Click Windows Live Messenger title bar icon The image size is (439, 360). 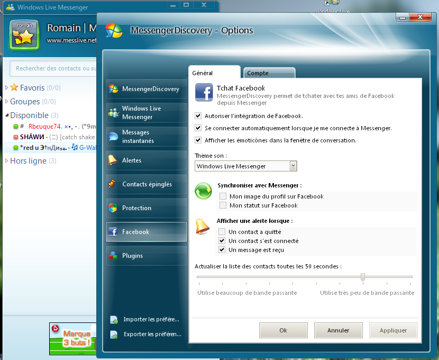[11, 7]
